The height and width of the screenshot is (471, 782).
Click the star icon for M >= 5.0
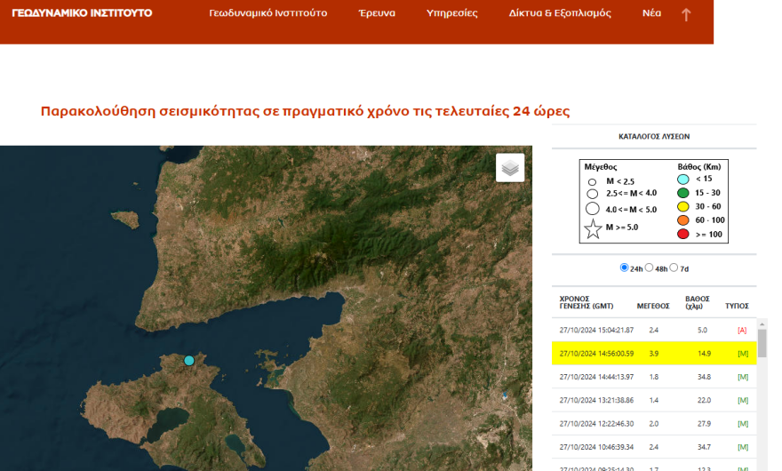pos(593,229)
